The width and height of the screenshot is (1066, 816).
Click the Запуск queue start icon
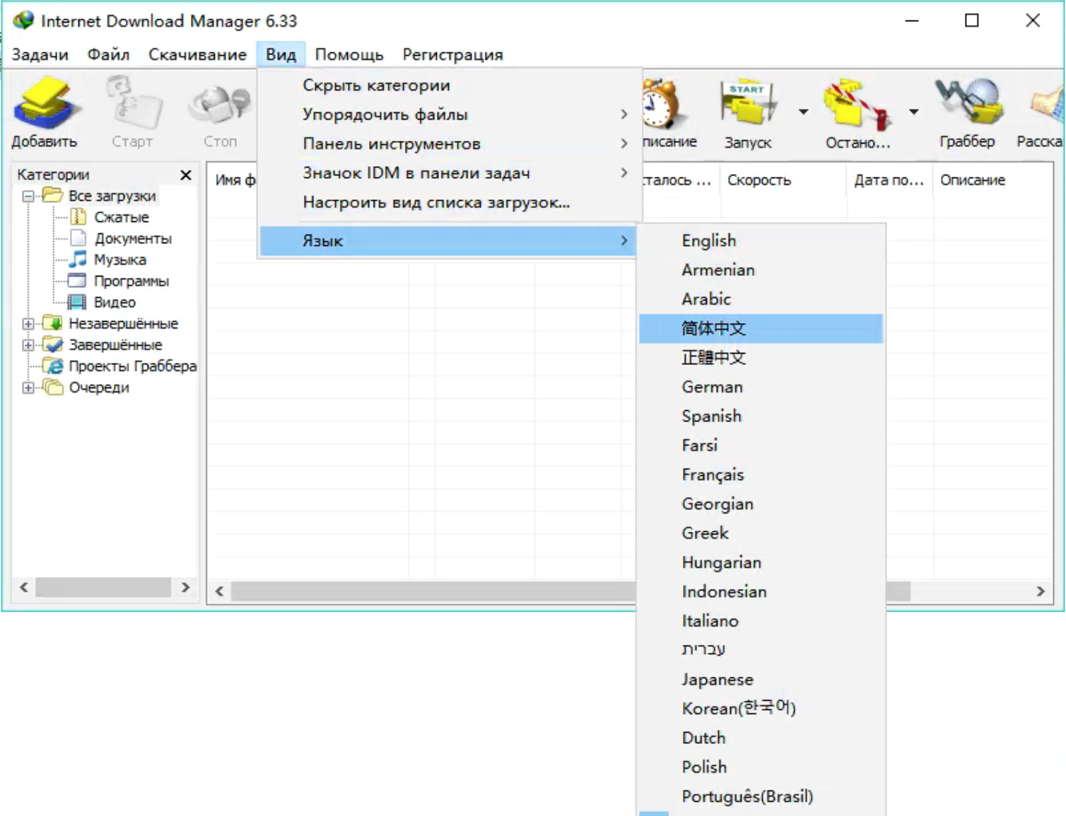(748, 105)
